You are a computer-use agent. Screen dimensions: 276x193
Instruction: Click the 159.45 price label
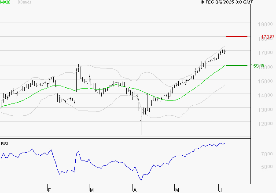pos(257,66)
